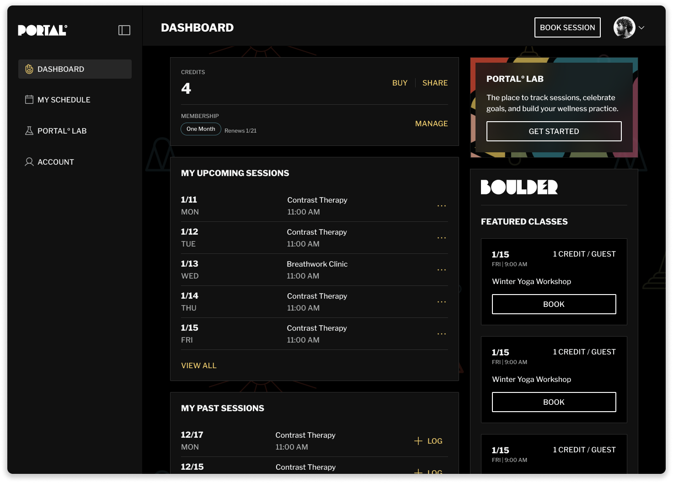Viewport: 673px width, 483px height.
Task: Click VIEW ALL under upcoming sessions
Action: point(199,365)
